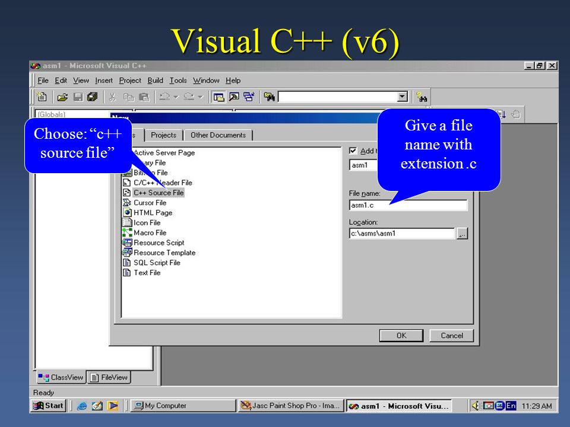Open the Tools menu

[178, 81]
